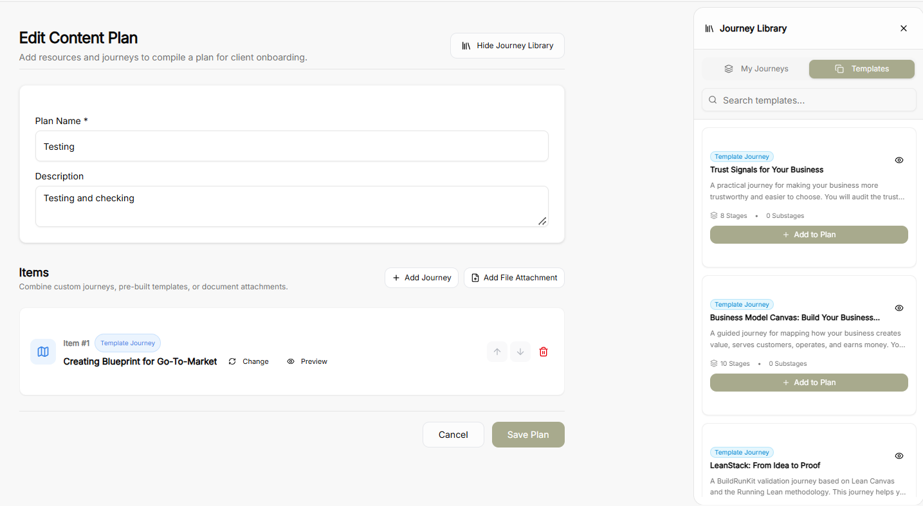
Task: Click the search magnifier icon
Action: [713, 100]
